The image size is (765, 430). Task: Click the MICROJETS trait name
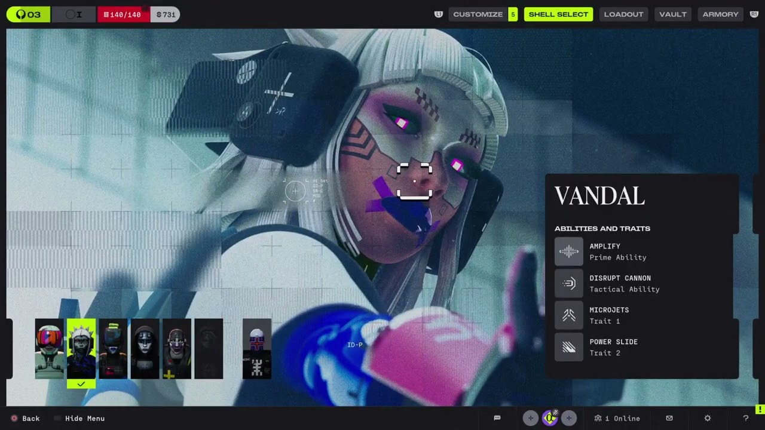pos(609,310)
